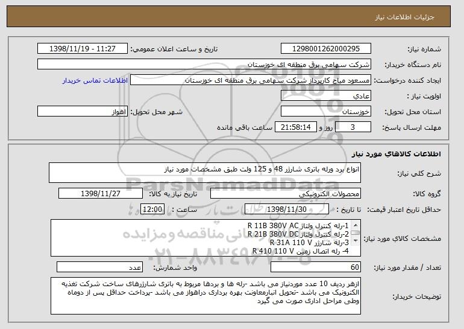The image size is (464, 329).
Task: Click the label شهر محل تحویل
Action: point(157,112)
